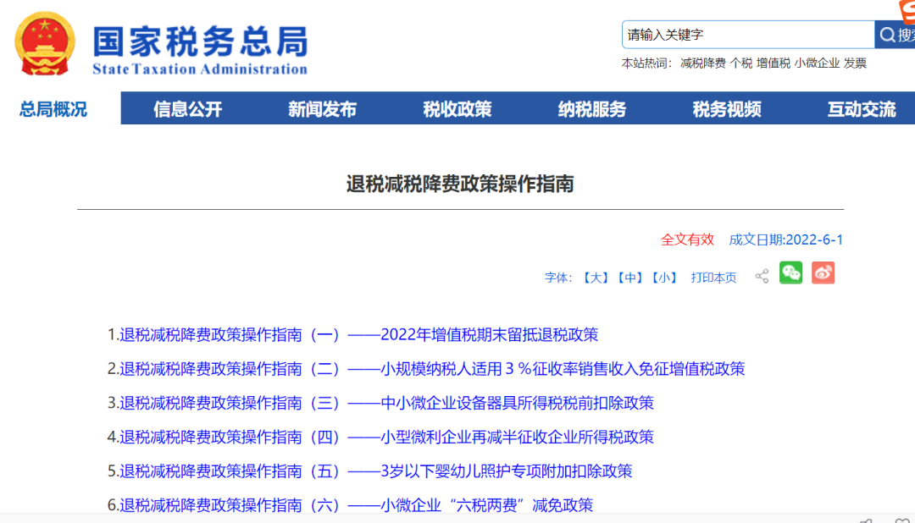Click the 全文有效 status label
The width and height of the screenshot is (915, 523).
pos(687,239)
